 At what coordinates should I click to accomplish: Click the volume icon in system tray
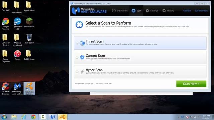198,117
